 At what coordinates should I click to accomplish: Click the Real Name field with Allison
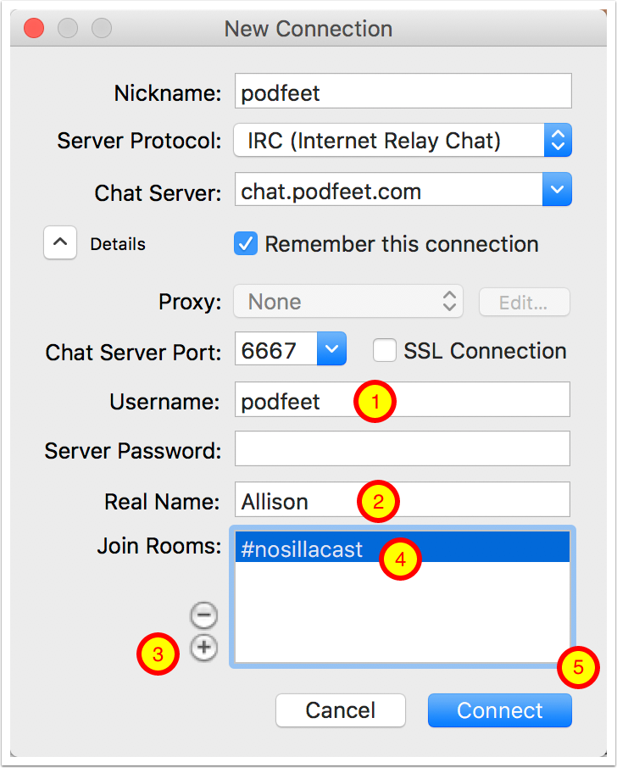[x=403, y=499]
